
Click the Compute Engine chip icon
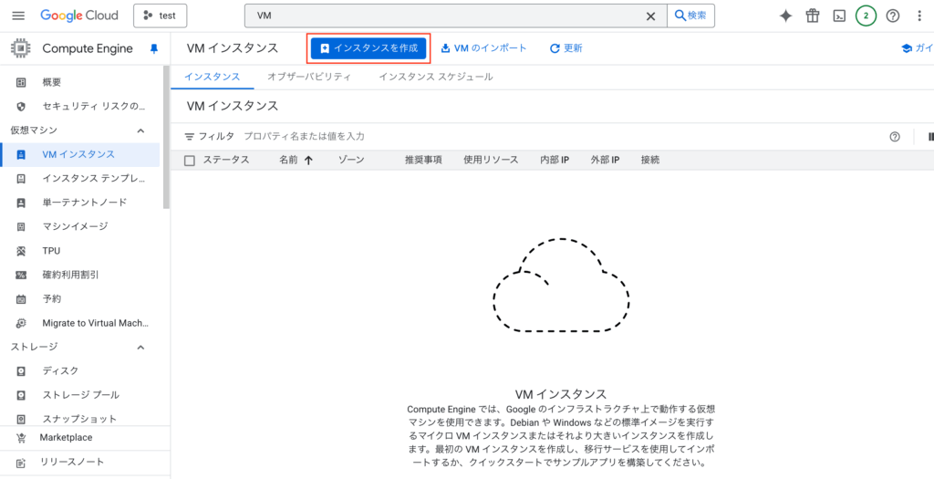pos(21,49)
